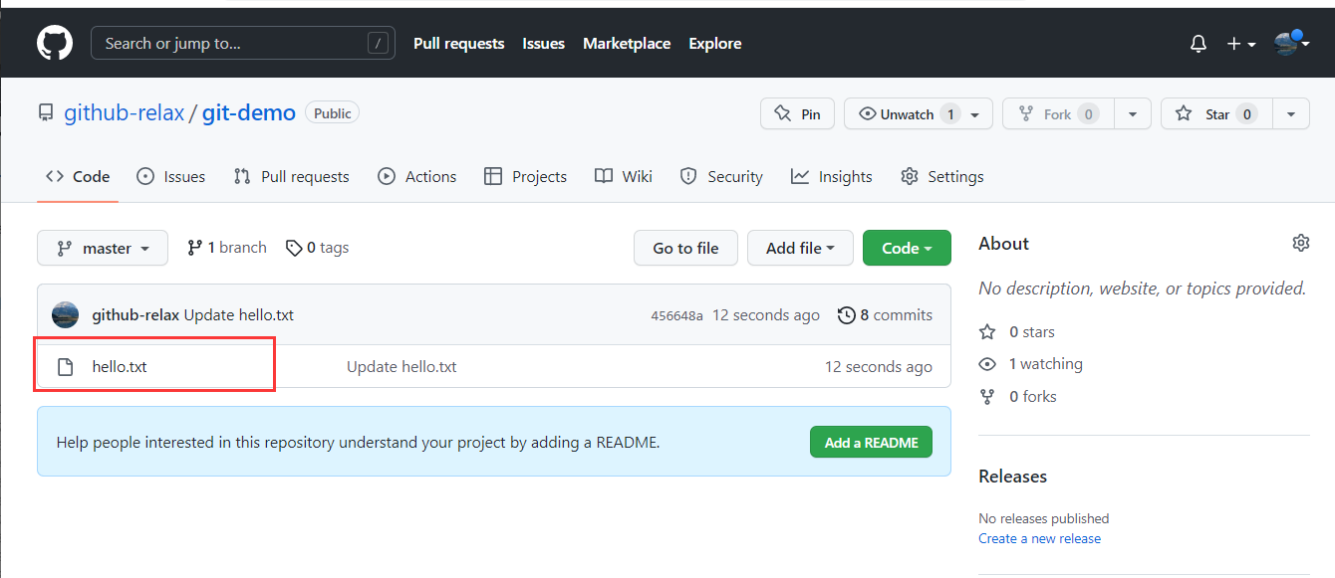View the 8 commits history
The height and width of the screenshot is (578, 1335).
886,315
